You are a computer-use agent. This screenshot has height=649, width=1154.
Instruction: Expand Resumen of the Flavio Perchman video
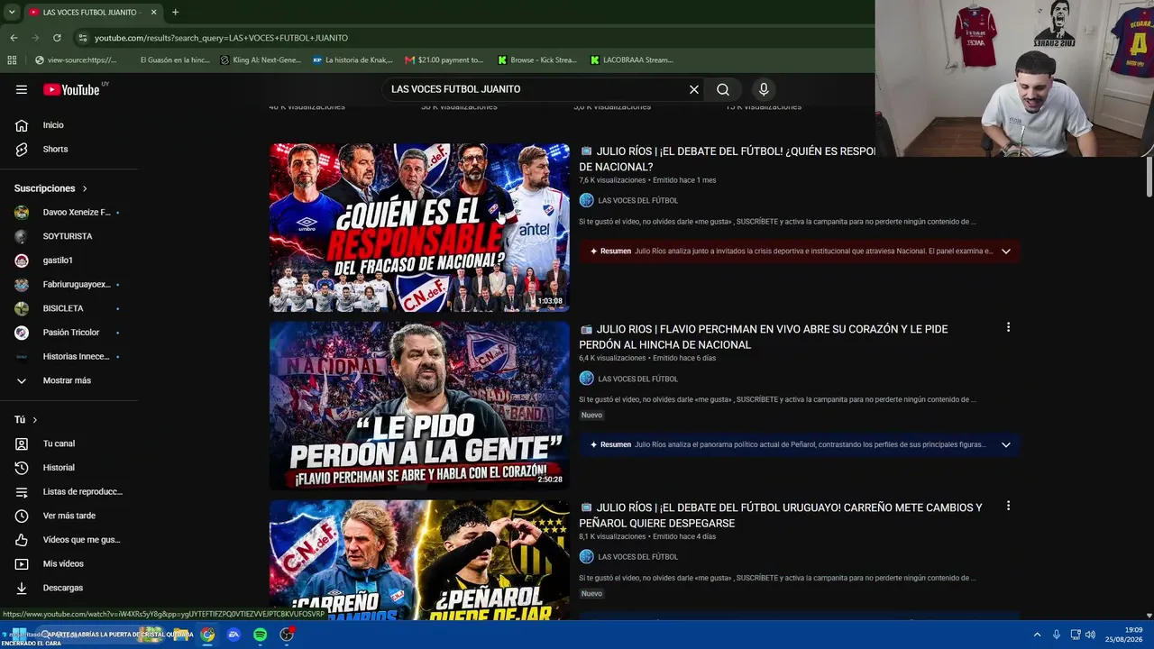1006,444
